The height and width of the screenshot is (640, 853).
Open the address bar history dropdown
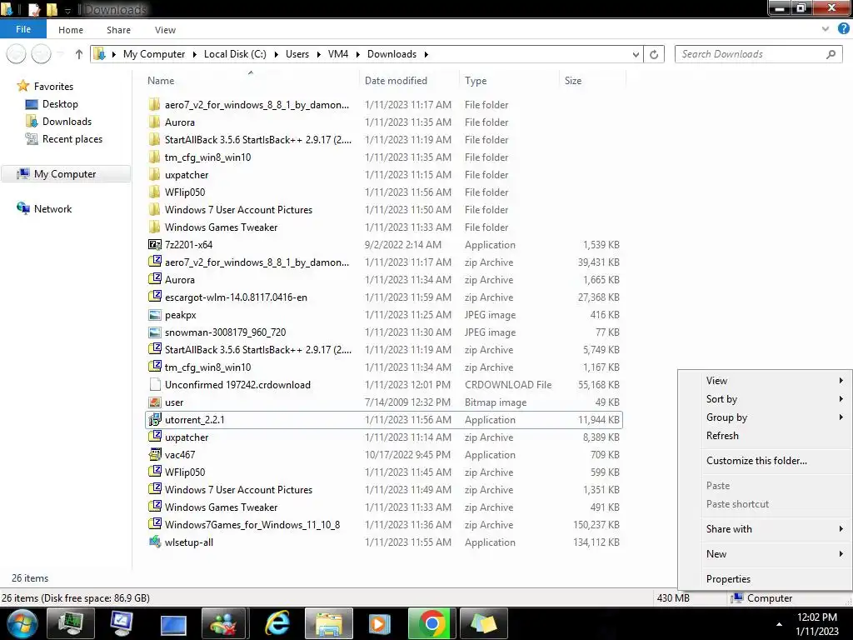(x=636, y=54)
